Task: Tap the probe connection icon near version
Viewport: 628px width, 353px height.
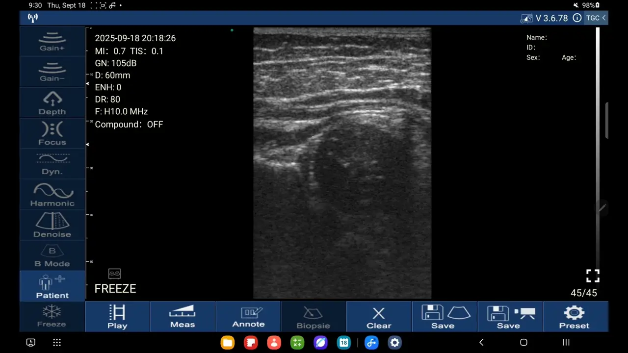Action: tap(526, 19)
